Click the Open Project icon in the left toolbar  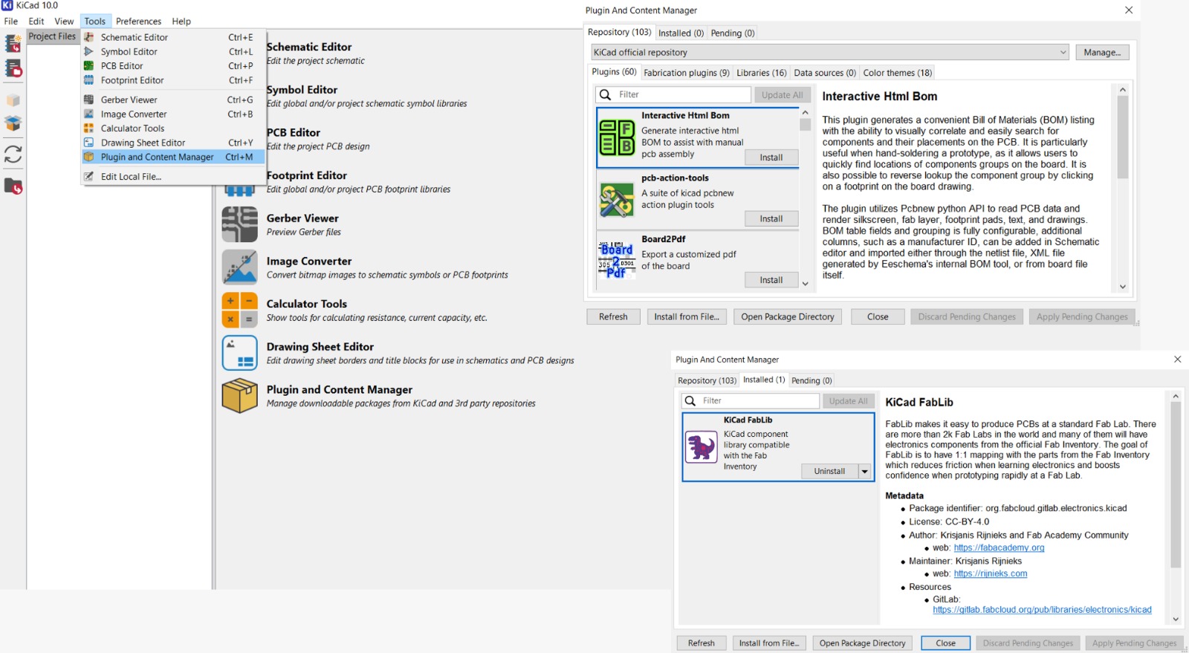click(13, 68)
